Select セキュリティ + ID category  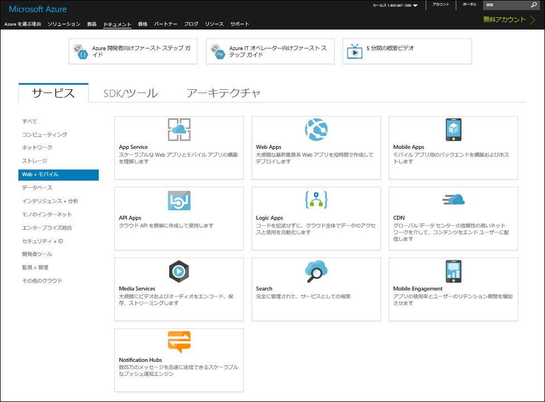[43, 241]
